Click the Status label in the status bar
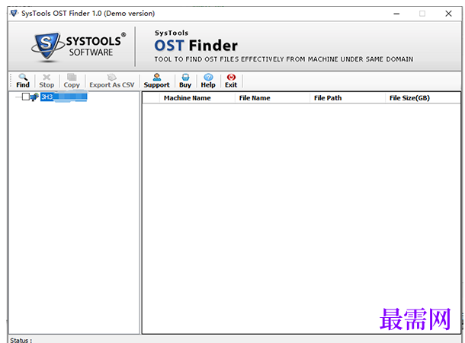 pos(21,340)
